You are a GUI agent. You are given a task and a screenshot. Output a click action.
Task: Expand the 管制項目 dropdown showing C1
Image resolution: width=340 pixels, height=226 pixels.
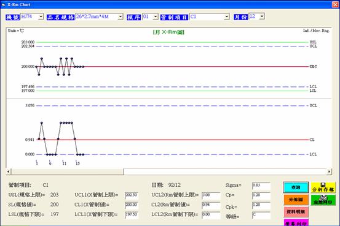click(227, 17)
